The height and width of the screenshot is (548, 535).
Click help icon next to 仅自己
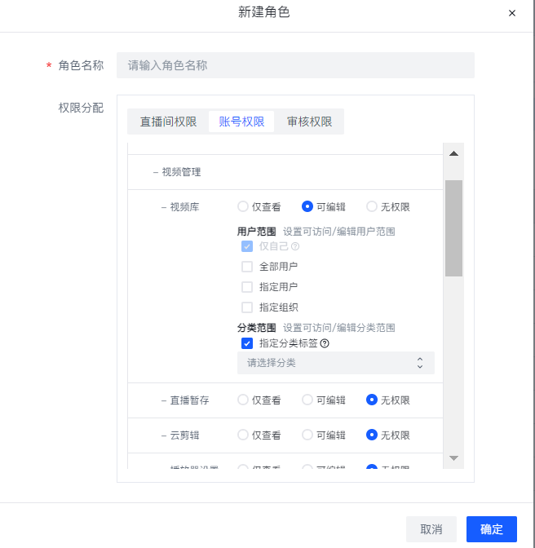[295, 246]
